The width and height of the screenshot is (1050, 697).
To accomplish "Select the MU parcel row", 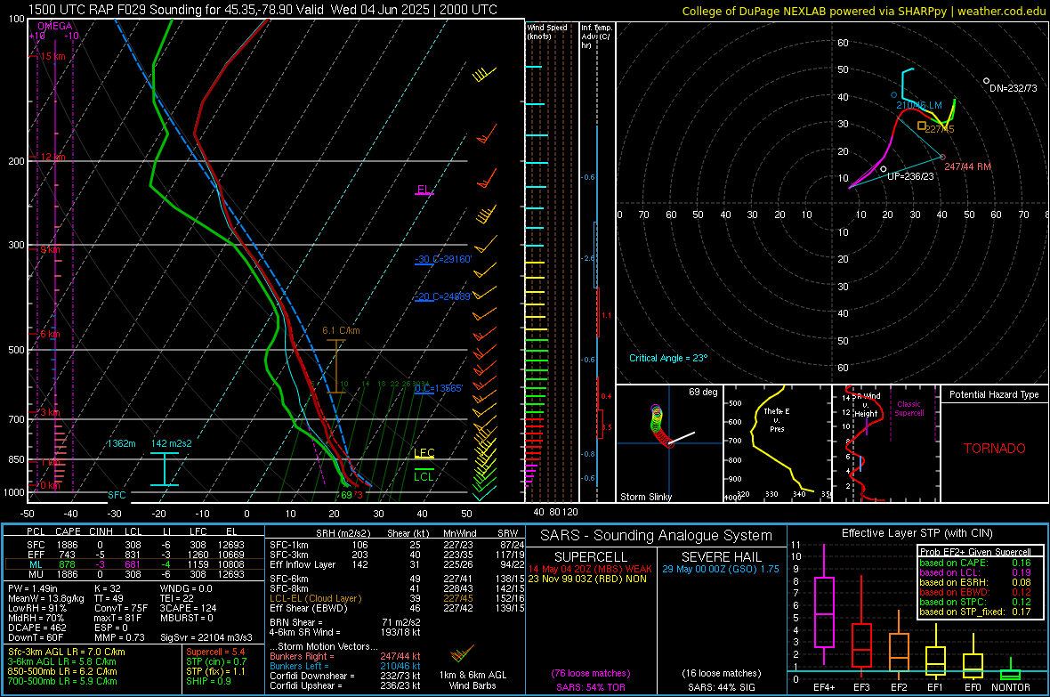I will pos(134,574).
